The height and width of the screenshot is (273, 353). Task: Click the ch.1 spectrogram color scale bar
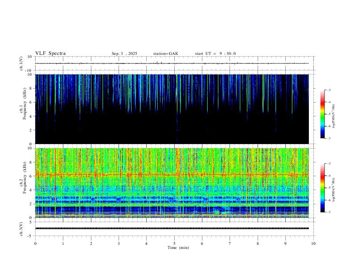pos(322,114)
